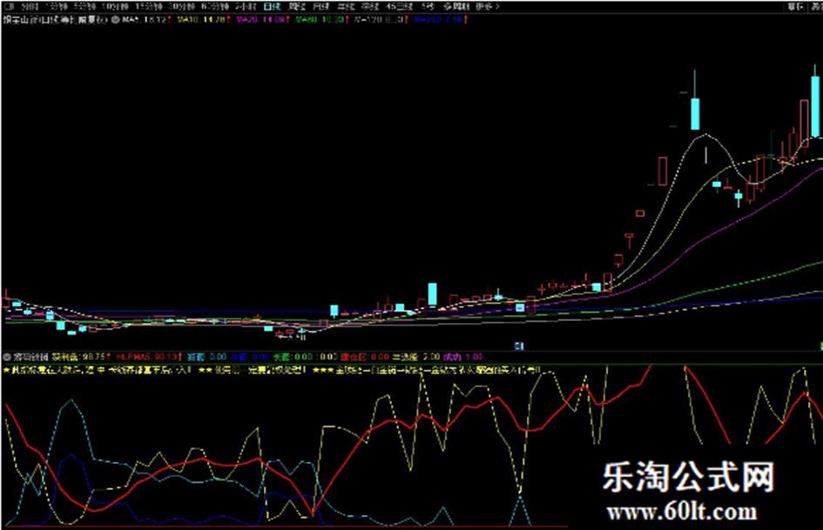Select the 60分钟 period tab
Image resolution: width=823 pixels, height=530 pixels.
(215, 6)
